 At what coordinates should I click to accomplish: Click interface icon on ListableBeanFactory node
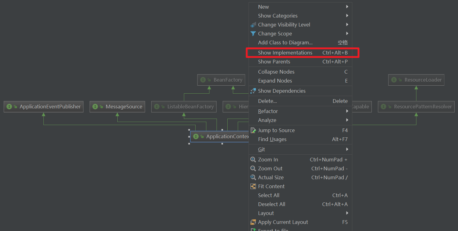(157, 107)
